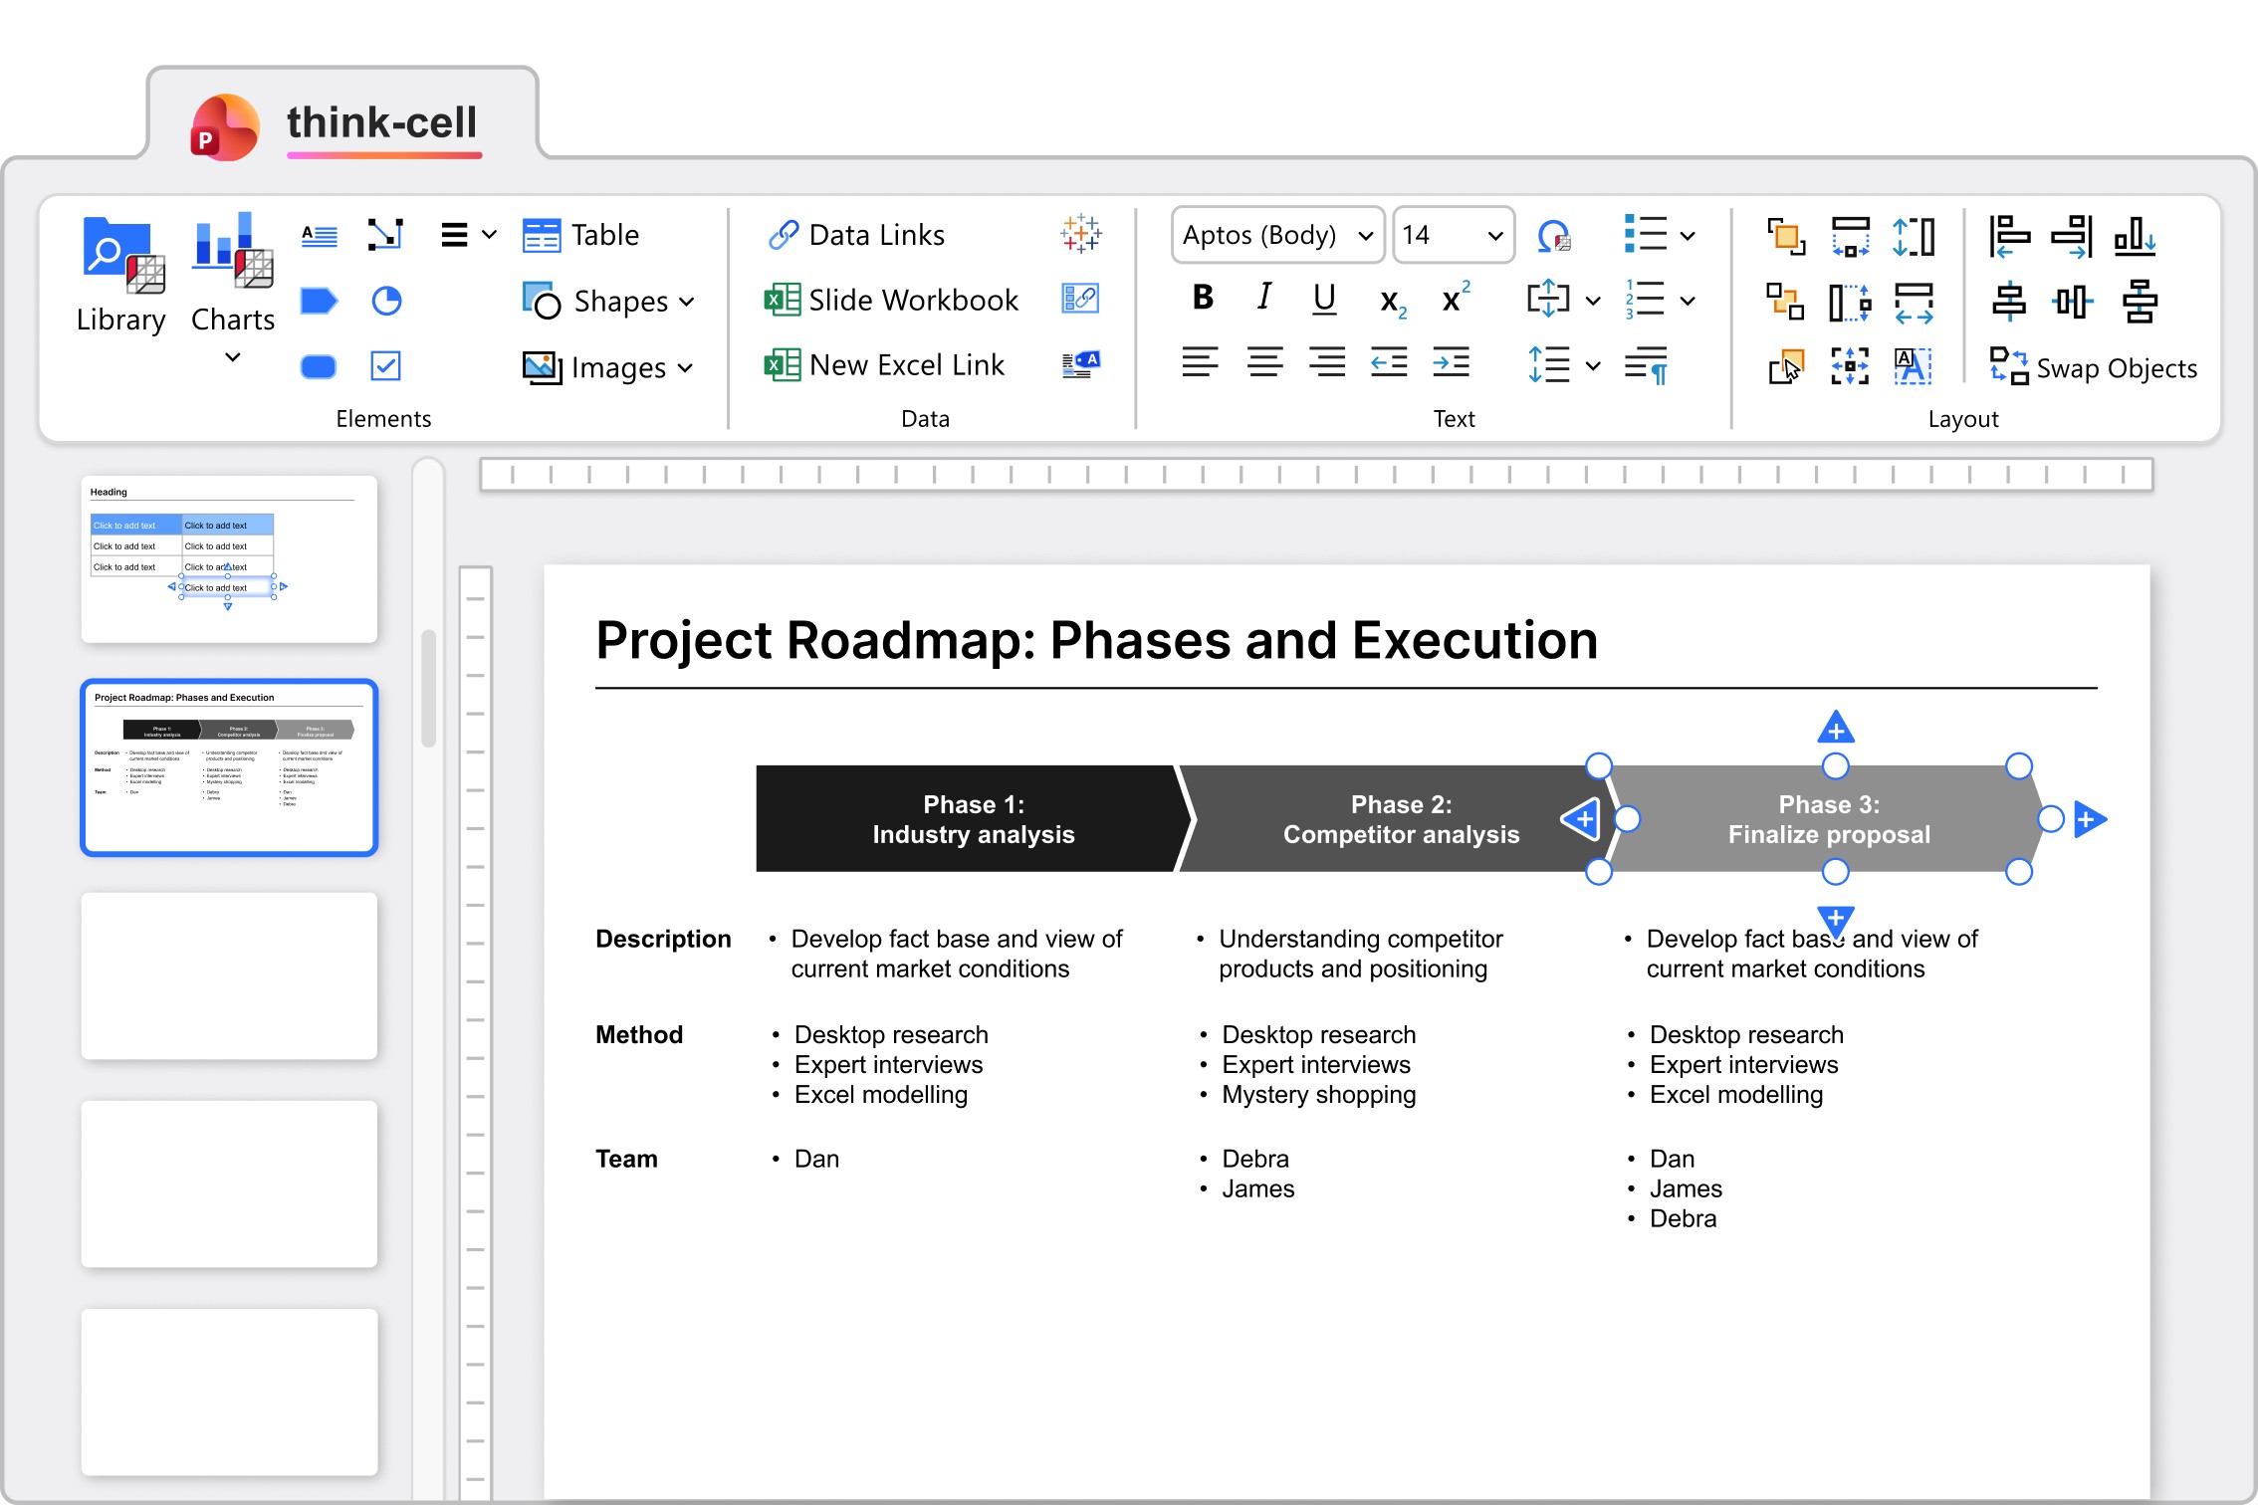2258x1505 pixels.
Task: Toggle underline text formatting
Action: 1324,298
